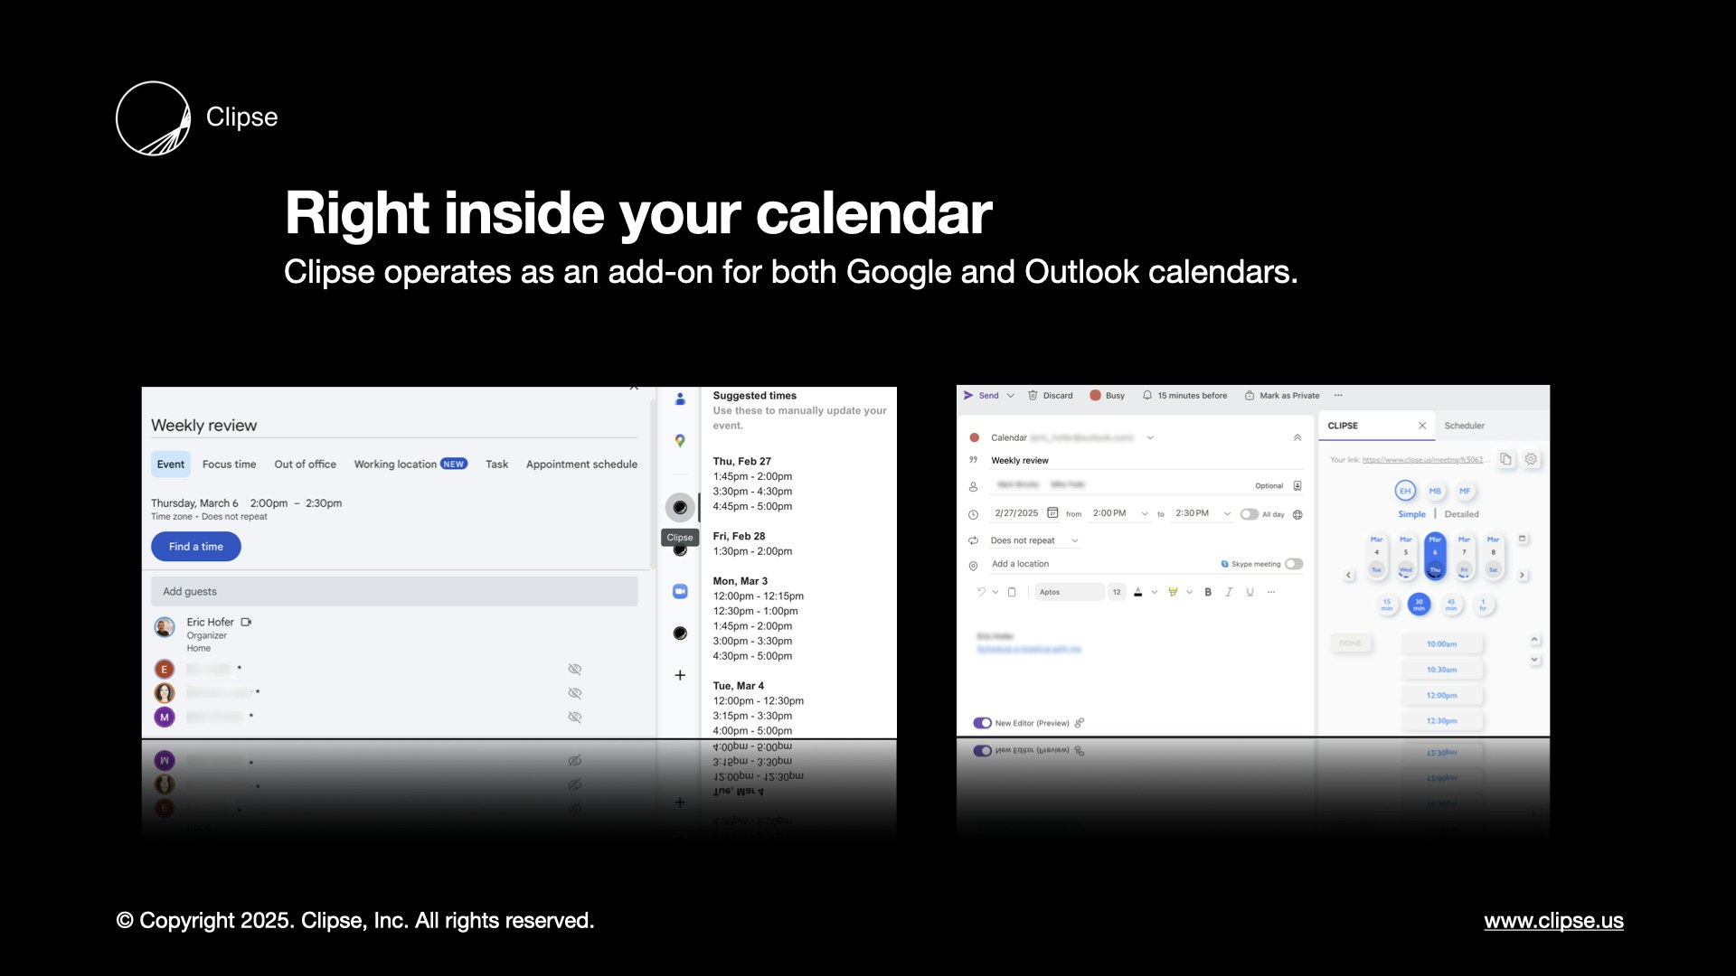Viewport: 1736px width, 976px height.
Task: Open the date picker calendar icon
Action: pyautogui.click(x=1052, y=512)
